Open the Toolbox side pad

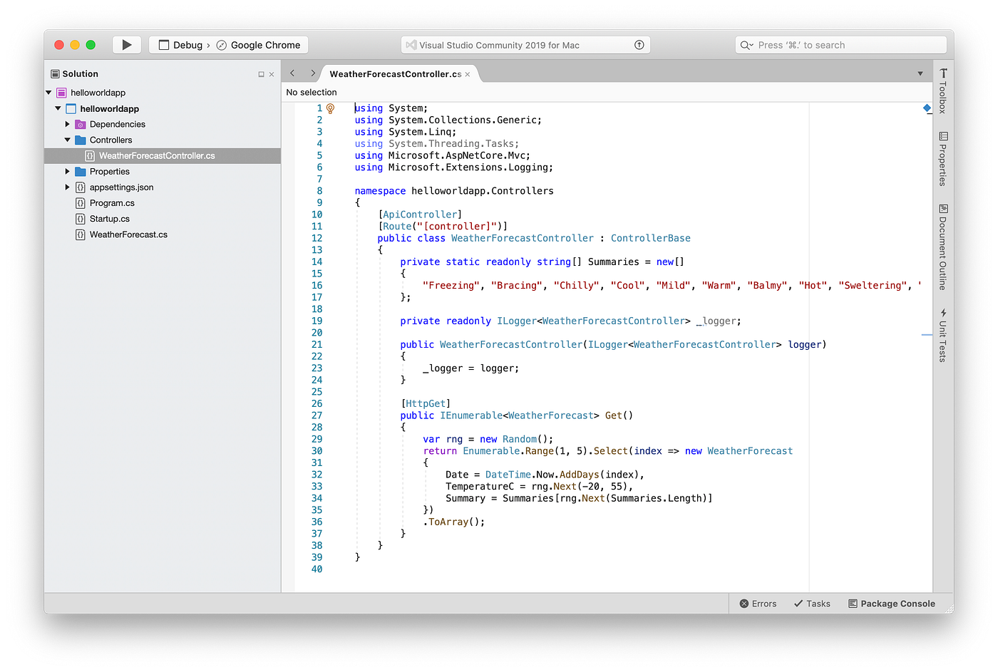coord(943,91)
